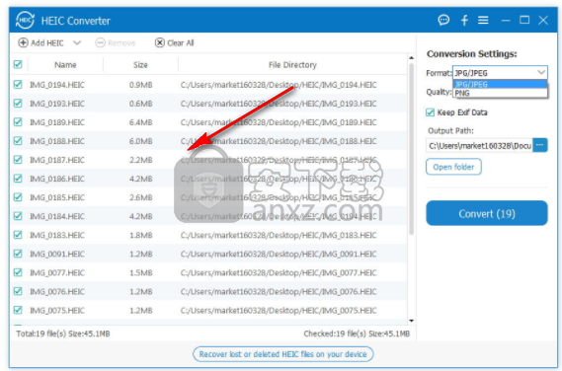Screen dimensions: 562x371
Task: Uncheck the IMG_0183.HEIC checkbox
Action: click(x=18, y=235)
